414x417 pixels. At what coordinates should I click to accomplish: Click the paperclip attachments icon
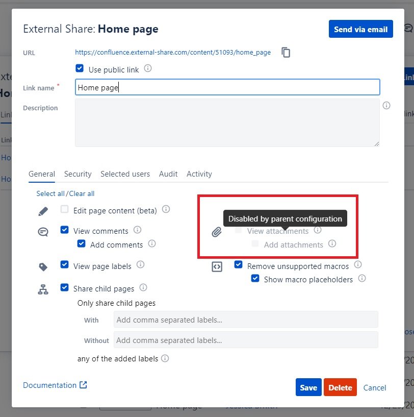click(x=217, y=232)
